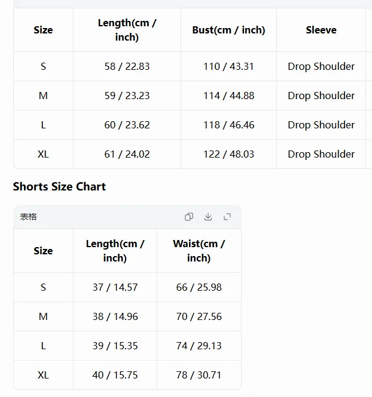Select the 118 / 46.46 bust cell
Viewport: 372px width, 397px height.
point(228,125)
